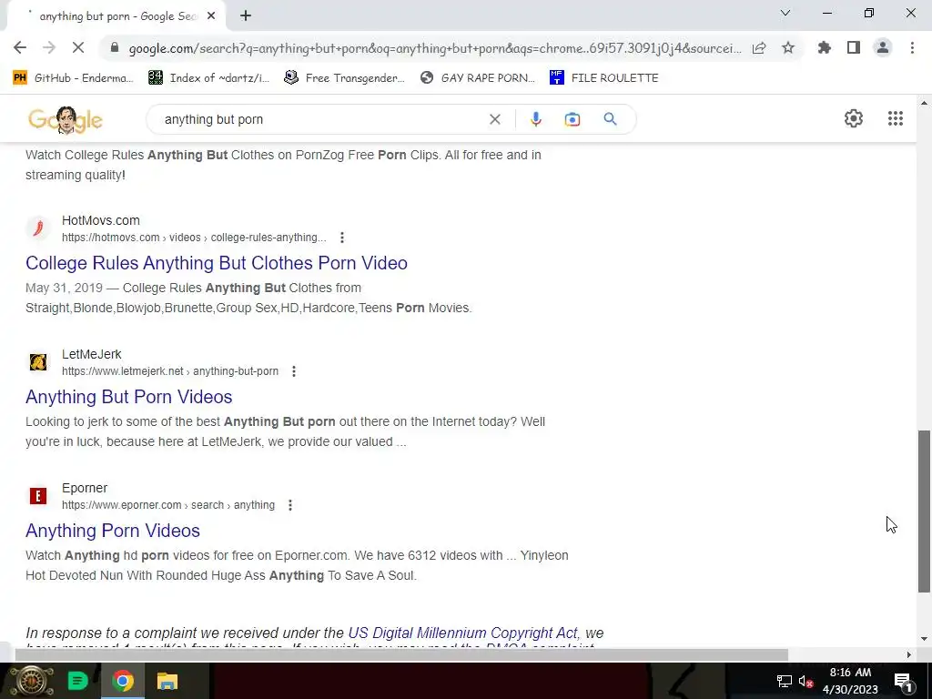Open Chrome's three-dot menu
Screen dimensions: 932x699
coord(912,47)
